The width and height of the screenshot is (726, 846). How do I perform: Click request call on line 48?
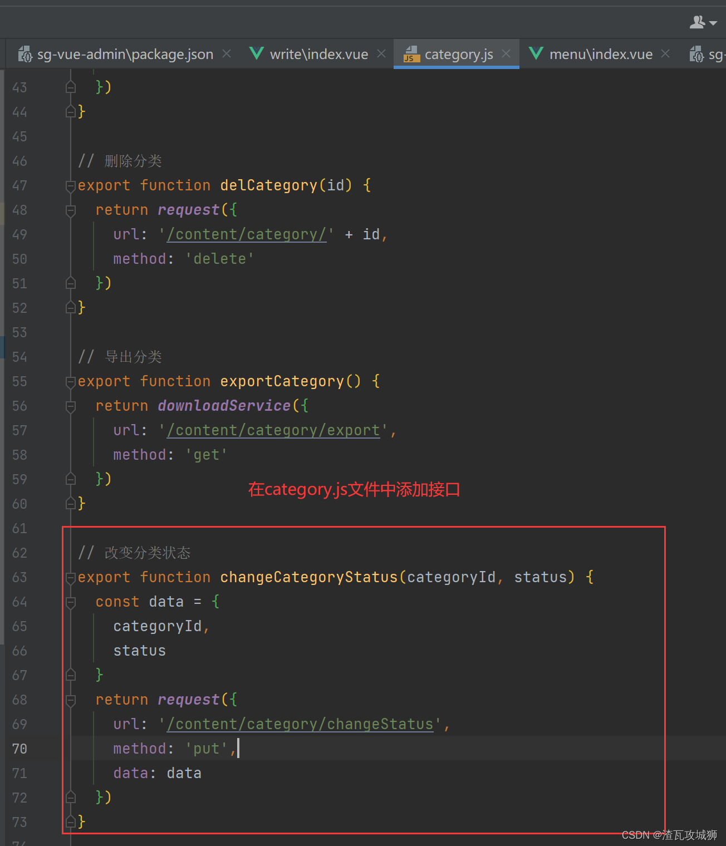[x=189, y=210]
